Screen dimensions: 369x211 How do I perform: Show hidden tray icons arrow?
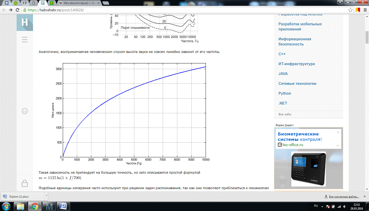[x=322, y=207]
